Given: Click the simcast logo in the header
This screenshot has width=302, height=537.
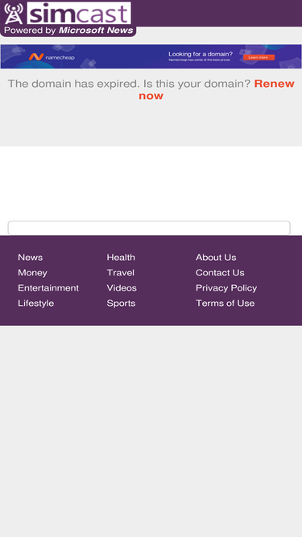Looking at the screenshot, I should 68,13.
